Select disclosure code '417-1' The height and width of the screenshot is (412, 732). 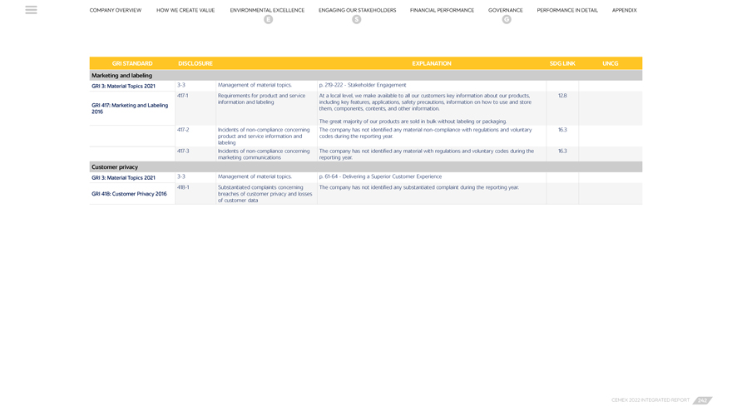[x=182, y=95]
